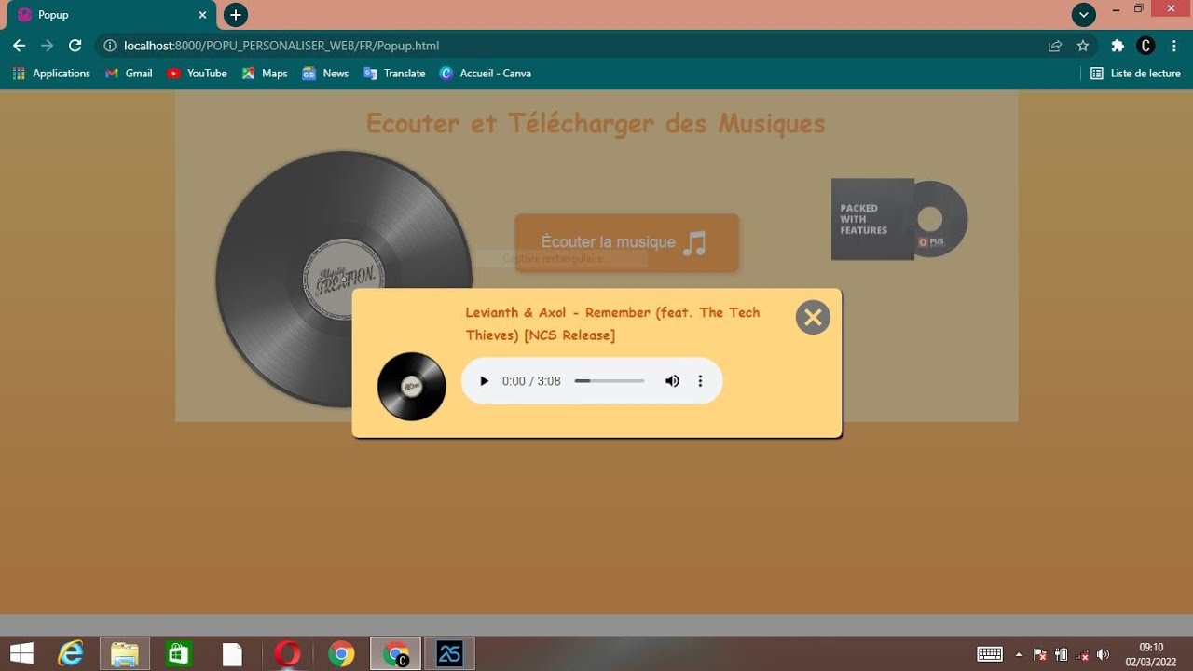View site information icon in address bar

coord(109,46)
